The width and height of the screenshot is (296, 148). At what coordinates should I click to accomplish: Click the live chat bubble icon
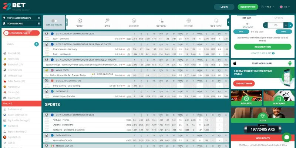click(x=286, y=137)
